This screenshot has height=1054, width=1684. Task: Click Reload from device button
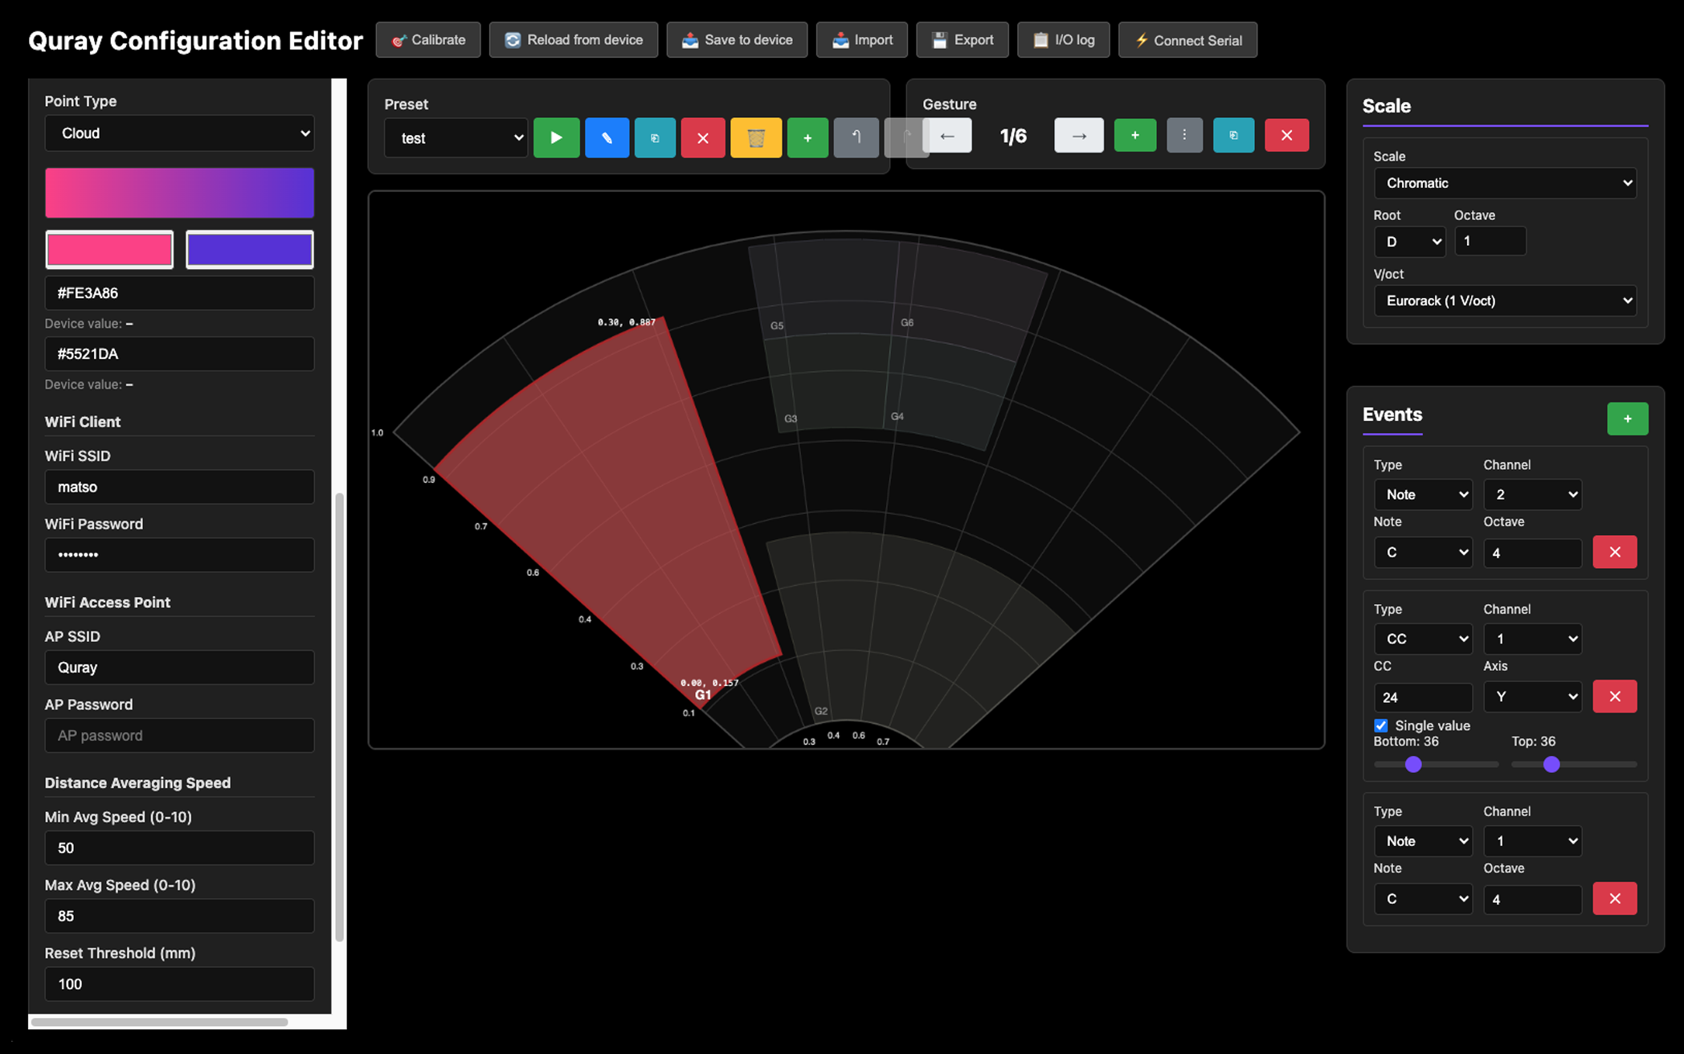(574, 39)
